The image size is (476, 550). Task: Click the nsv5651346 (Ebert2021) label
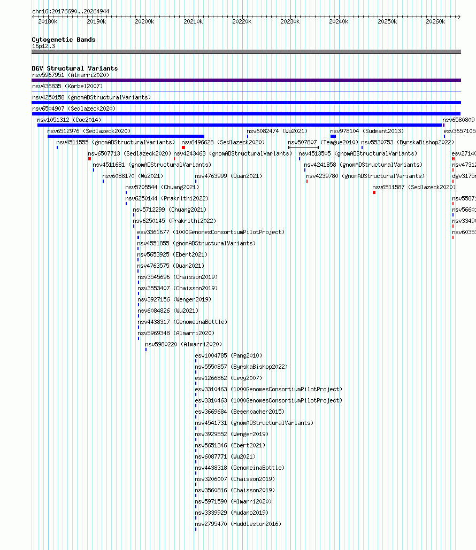pyautogui.click(x=231, y=445)
